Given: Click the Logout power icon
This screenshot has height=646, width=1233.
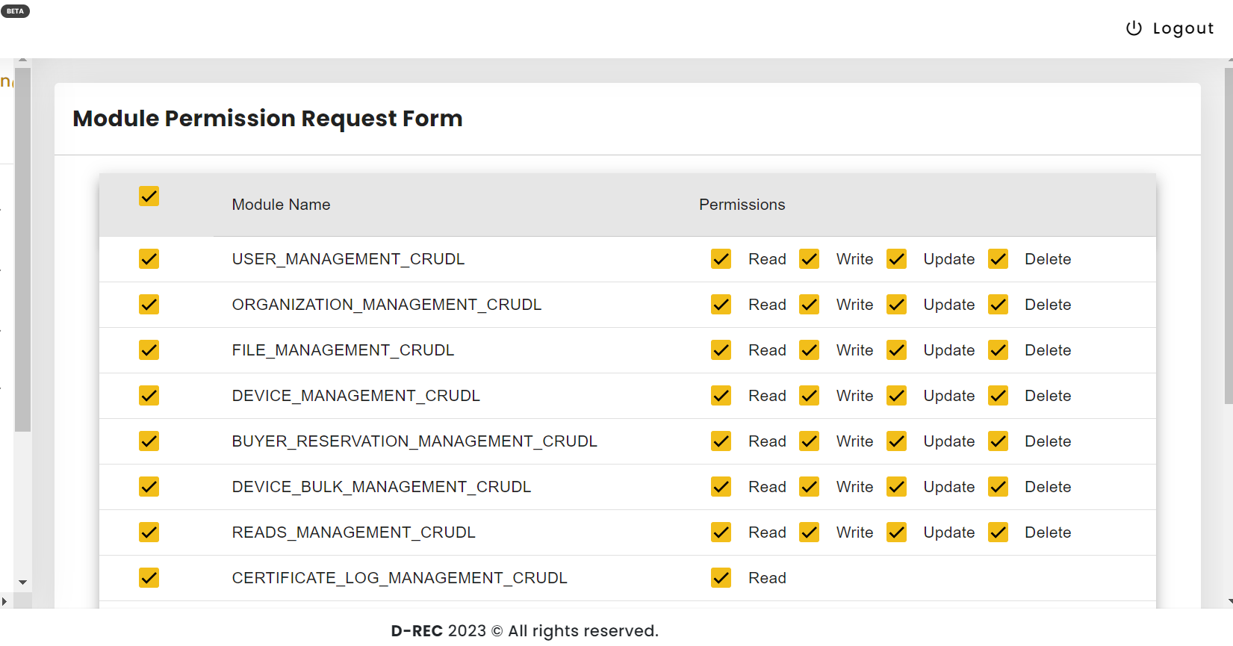Looking at the screenshot, I should coord(1134,28).
